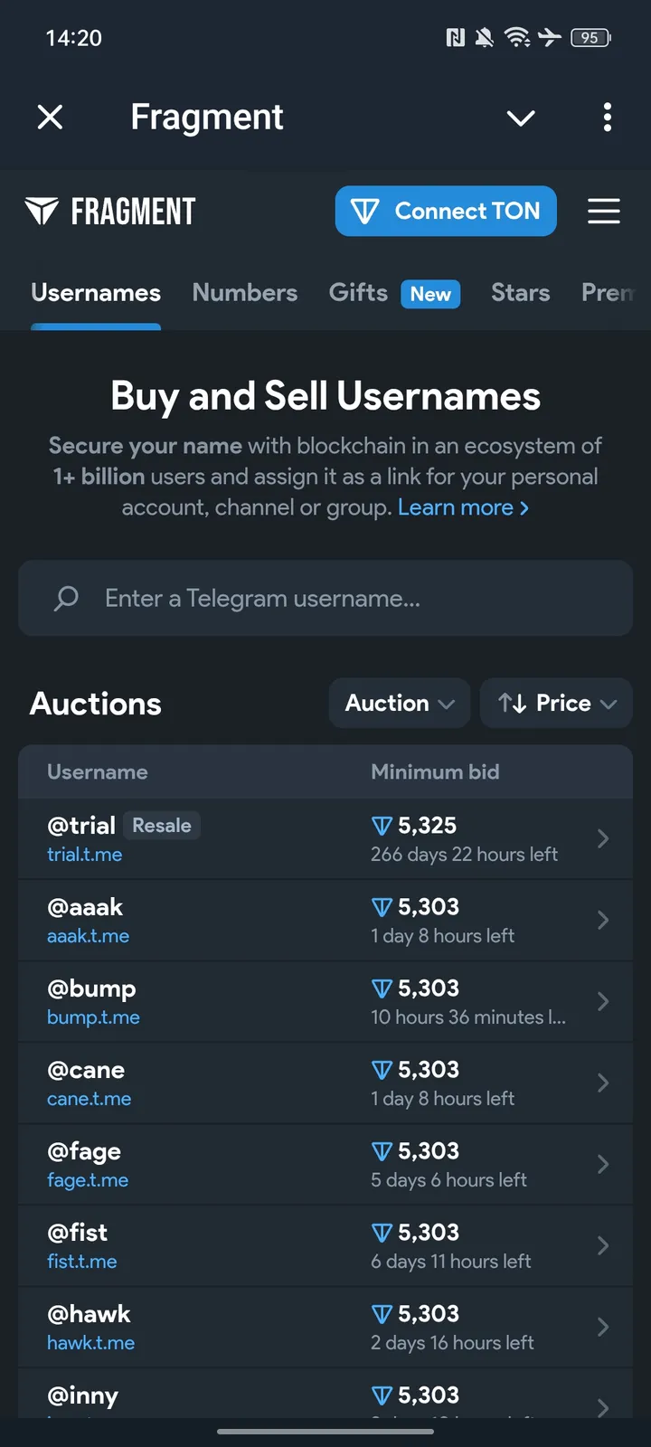
Task: Open the trial.t.me link
Action: click(x=84, y=855)
